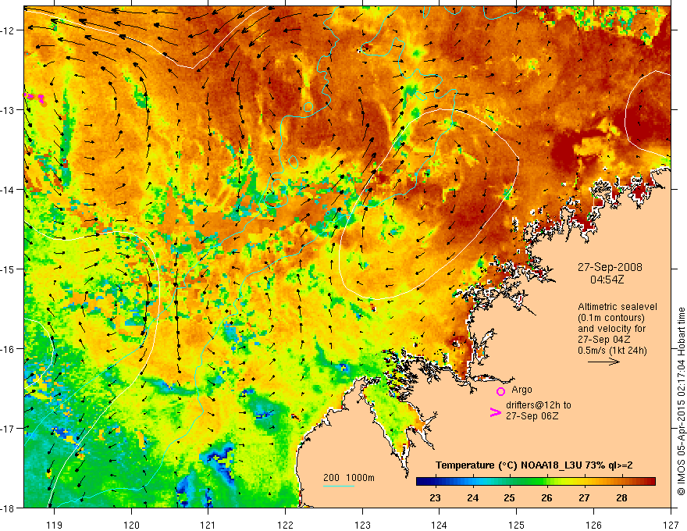Click the '27-Sep 06Z' drifter legend text
Image resolution: width=687 pixels, height=531 pixels.
coord(532,416)
